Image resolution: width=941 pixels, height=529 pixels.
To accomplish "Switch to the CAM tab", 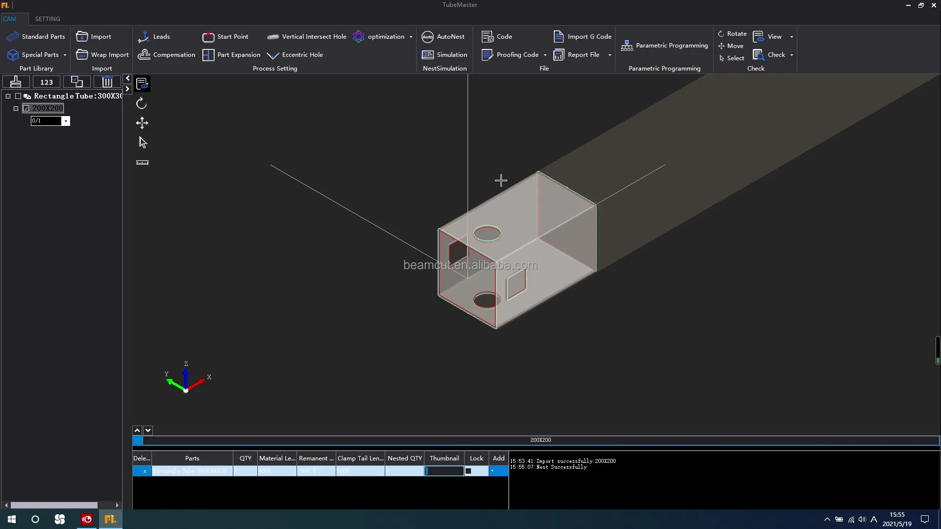I will pyautogui.click(x=10, y=19).
